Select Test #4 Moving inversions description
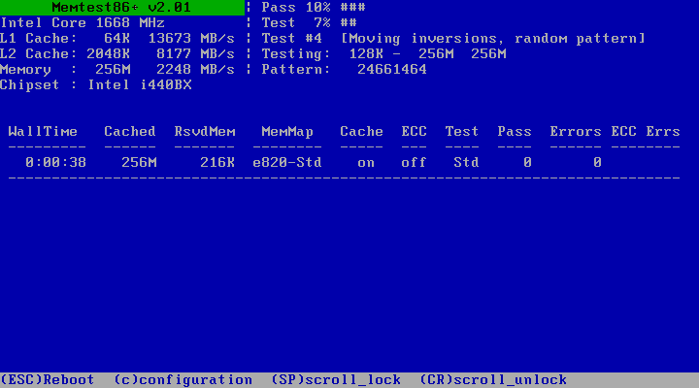Viewport: 699px width, 388px height. pyautogui.click(x=453, y=38)
